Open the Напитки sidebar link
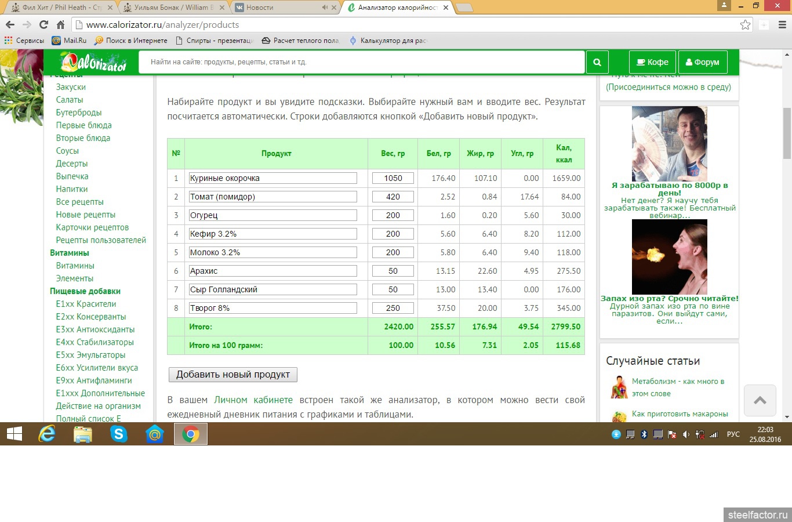792x522 pixels. (72, 189)
